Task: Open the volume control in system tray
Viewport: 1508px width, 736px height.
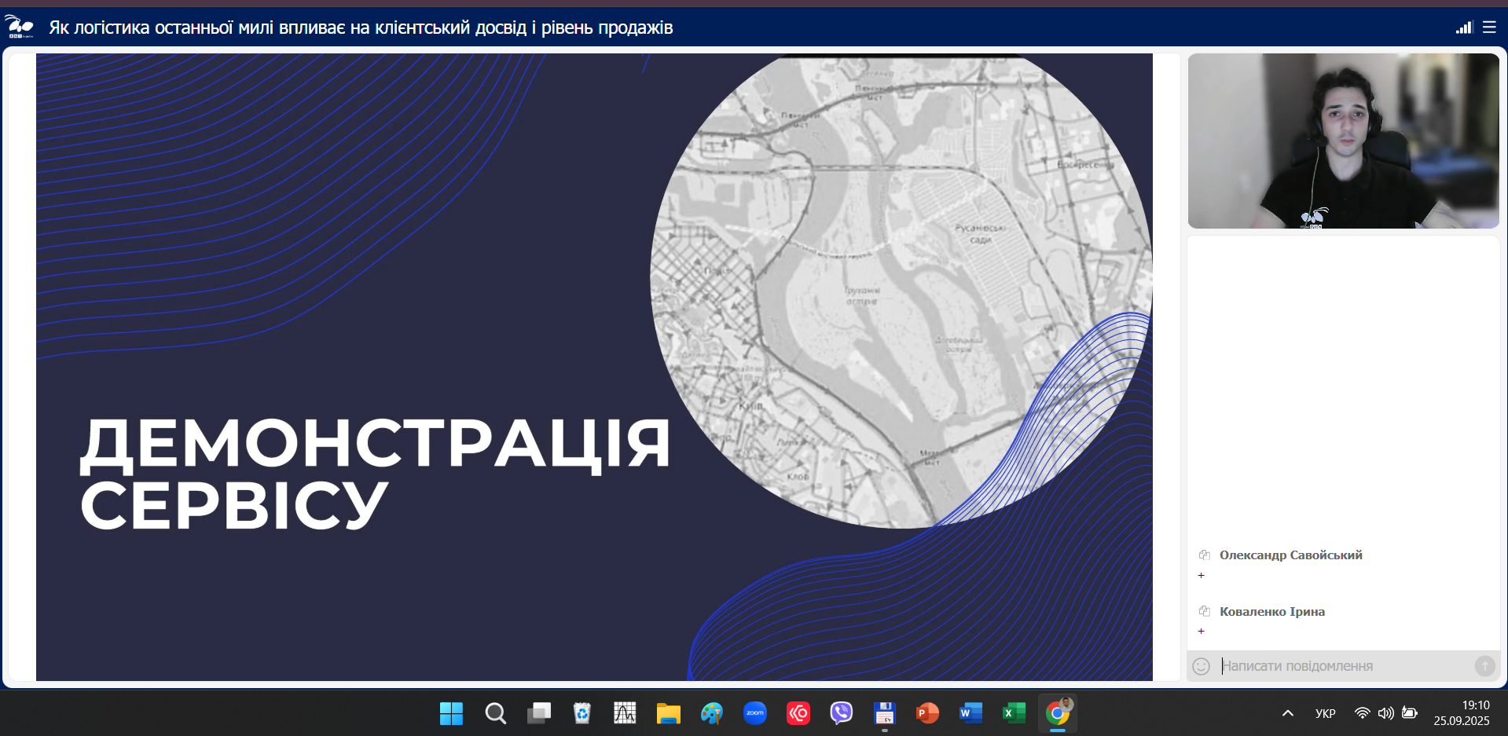Action: [1385, 713]
